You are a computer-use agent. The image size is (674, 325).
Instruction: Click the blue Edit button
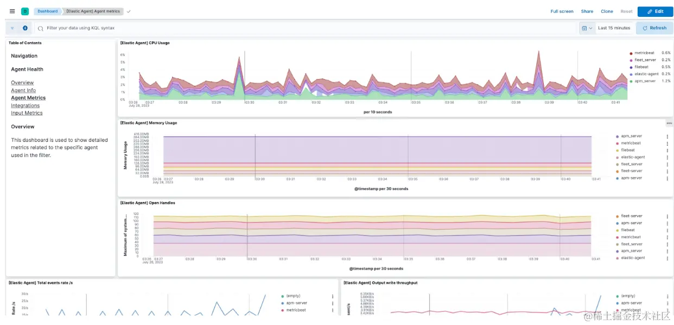point(655,11)
